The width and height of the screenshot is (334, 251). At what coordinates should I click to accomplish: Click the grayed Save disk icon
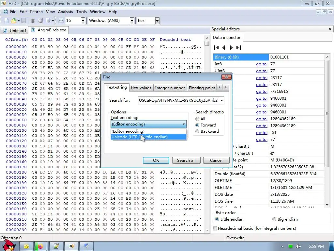[23, 21]
